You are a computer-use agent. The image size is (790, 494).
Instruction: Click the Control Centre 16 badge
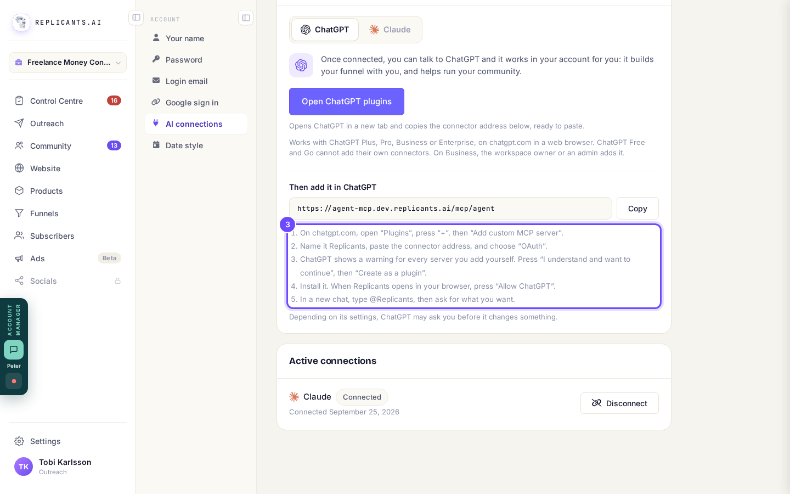pos(114,100)
